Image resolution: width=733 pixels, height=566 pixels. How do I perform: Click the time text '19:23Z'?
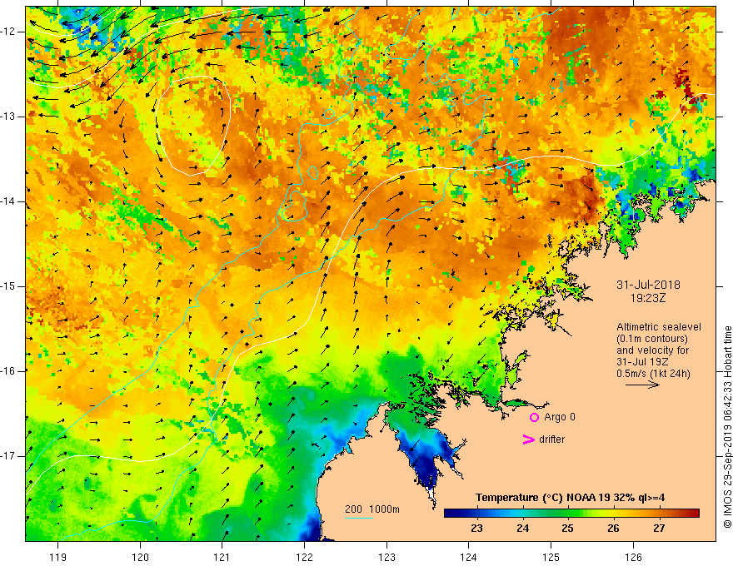point(648,298)
